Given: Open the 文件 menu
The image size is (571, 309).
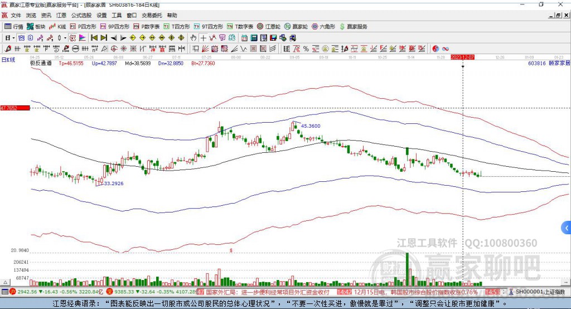Looking at the screenshot, I should (x=16, y=15).
